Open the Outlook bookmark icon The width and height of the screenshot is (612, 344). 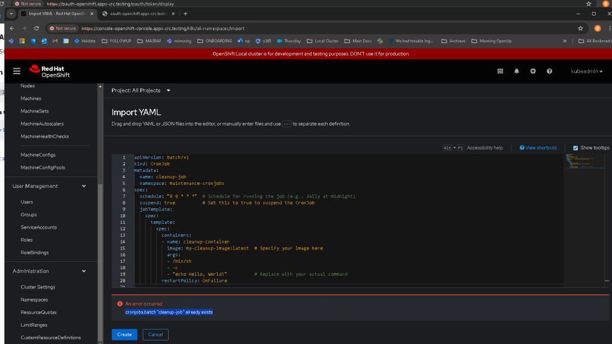pyautogui.click(x=44, y=41)
